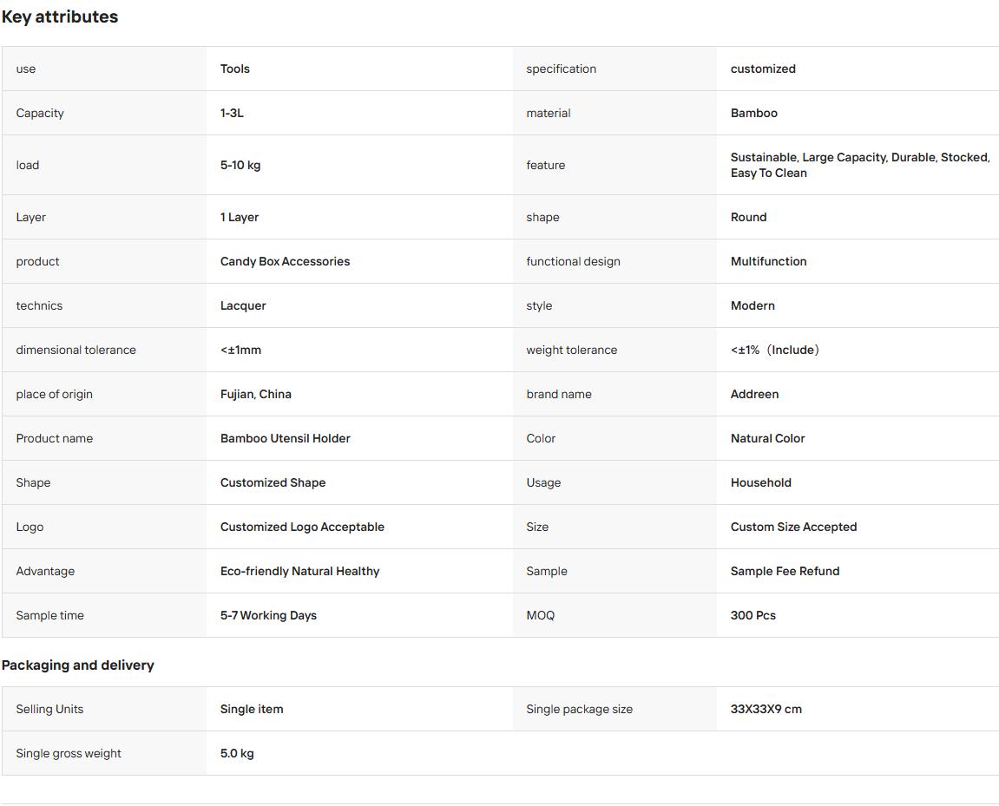Select the Natural Color value
Screen dimensions: 999x806
coord(768,438)
